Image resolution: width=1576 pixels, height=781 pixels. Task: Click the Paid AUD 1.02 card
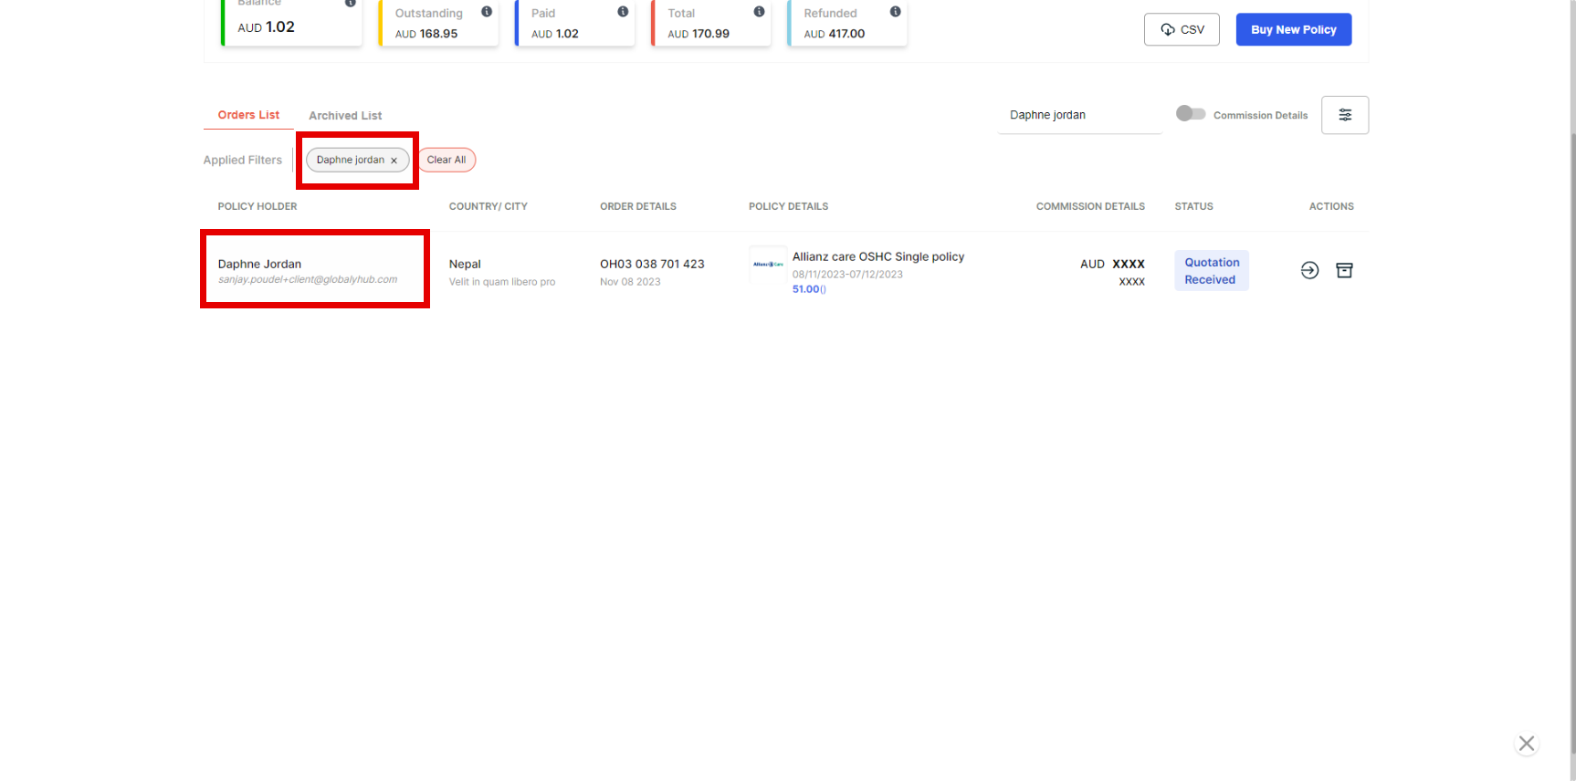coord(574,23)
